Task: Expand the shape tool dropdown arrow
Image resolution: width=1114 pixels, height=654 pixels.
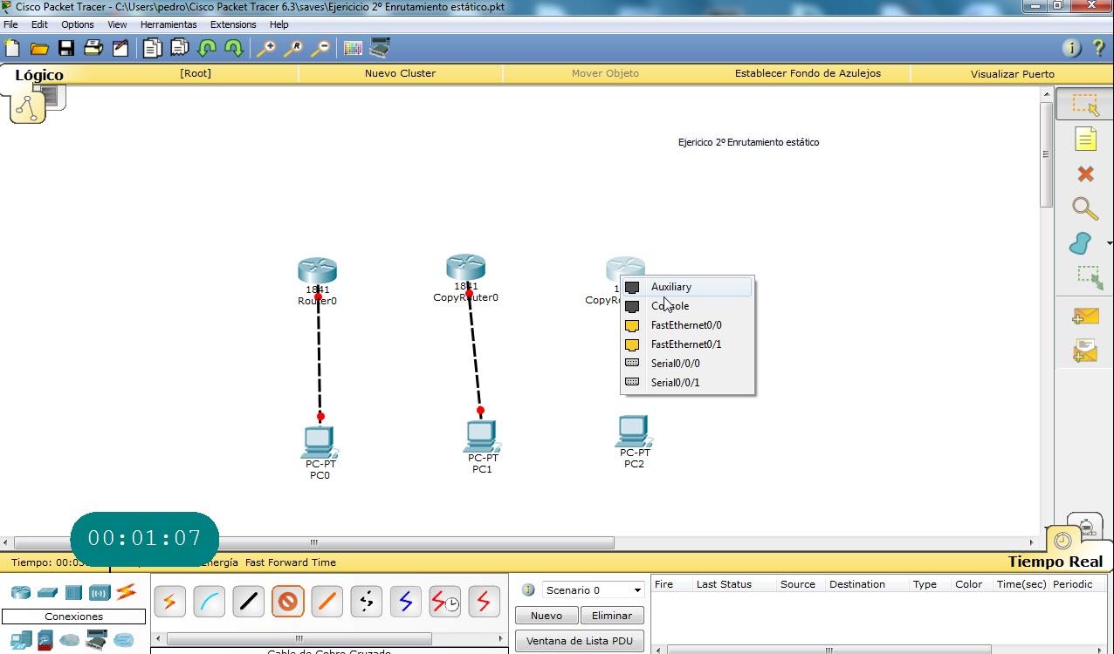Action: pos(1109,243)
